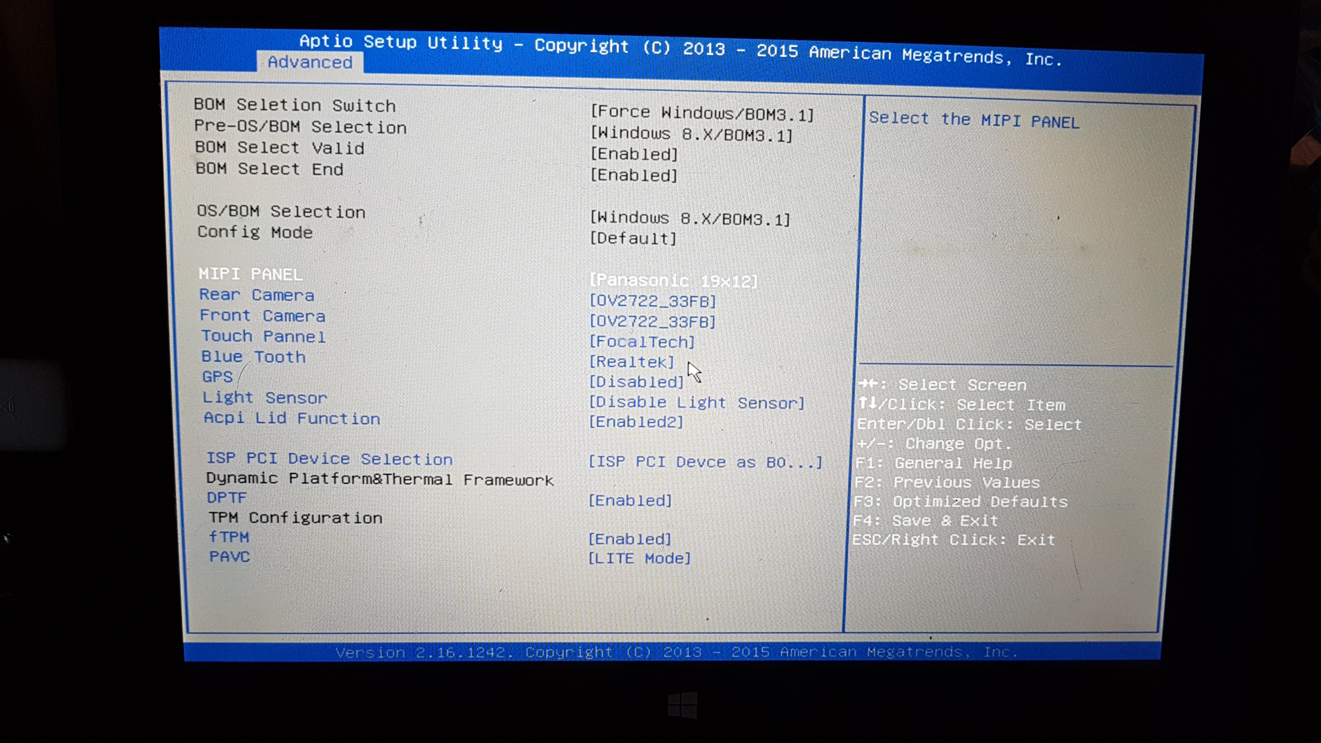The image size is (1321, 743).
Task: Click OS/BOM Selection label
Action: tap(281, 211)
